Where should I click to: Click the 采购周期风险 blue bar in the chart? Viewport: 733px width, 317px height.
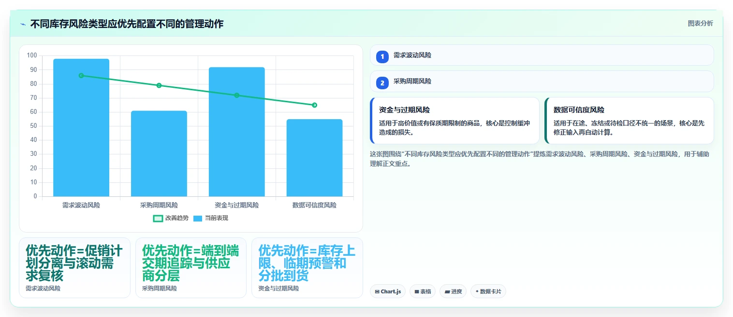pyautogui.click(x=159, y=153)
